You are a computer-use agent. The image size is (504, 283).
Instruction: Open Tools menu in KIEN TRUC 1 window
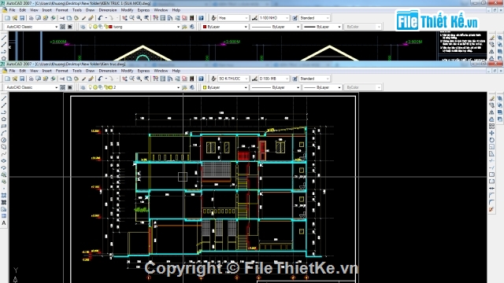[x=77, y=10]
